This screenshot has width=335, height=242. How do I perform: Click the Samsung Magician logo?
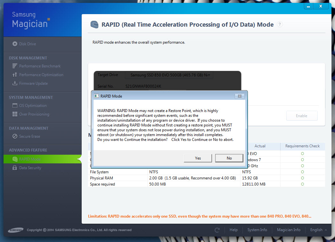coord(31,20)
